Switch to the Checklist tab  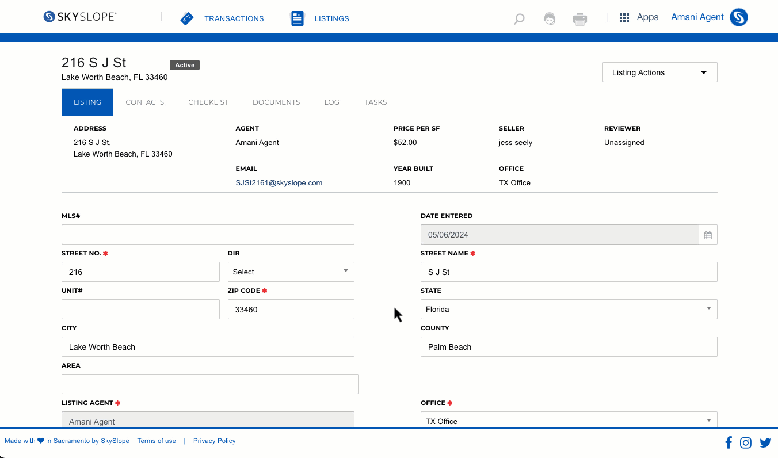[208, 102]
